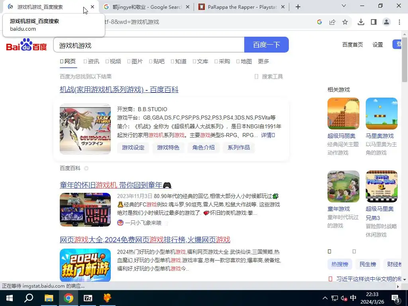Open a new tab with plus icon
Screen dimensions: 408x306
point(298,7)
